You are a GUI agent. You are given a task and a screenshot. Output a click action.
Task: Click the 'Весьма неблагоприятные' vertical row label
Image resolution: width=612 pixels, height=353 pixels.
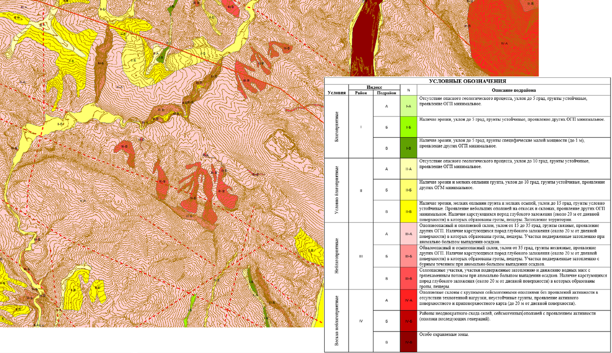337,321
